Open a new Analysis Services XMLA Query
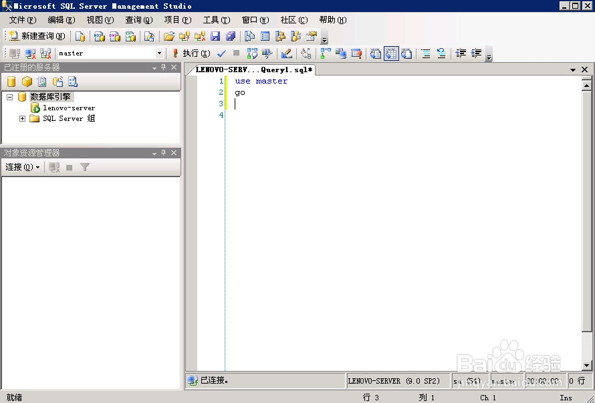 tap(130, 36)
